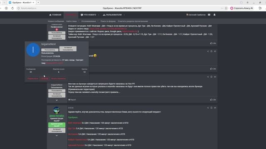
Task: Click the icon right of Спросить Алису AI
Action: pyautogui.click(x=260, y=8)
